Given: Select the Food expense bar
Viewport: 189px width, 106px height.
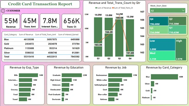Looking at the screenshot, I should [25, 95].
